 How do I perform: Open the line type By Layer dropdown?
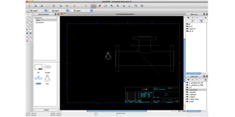[x=82, y=11]
